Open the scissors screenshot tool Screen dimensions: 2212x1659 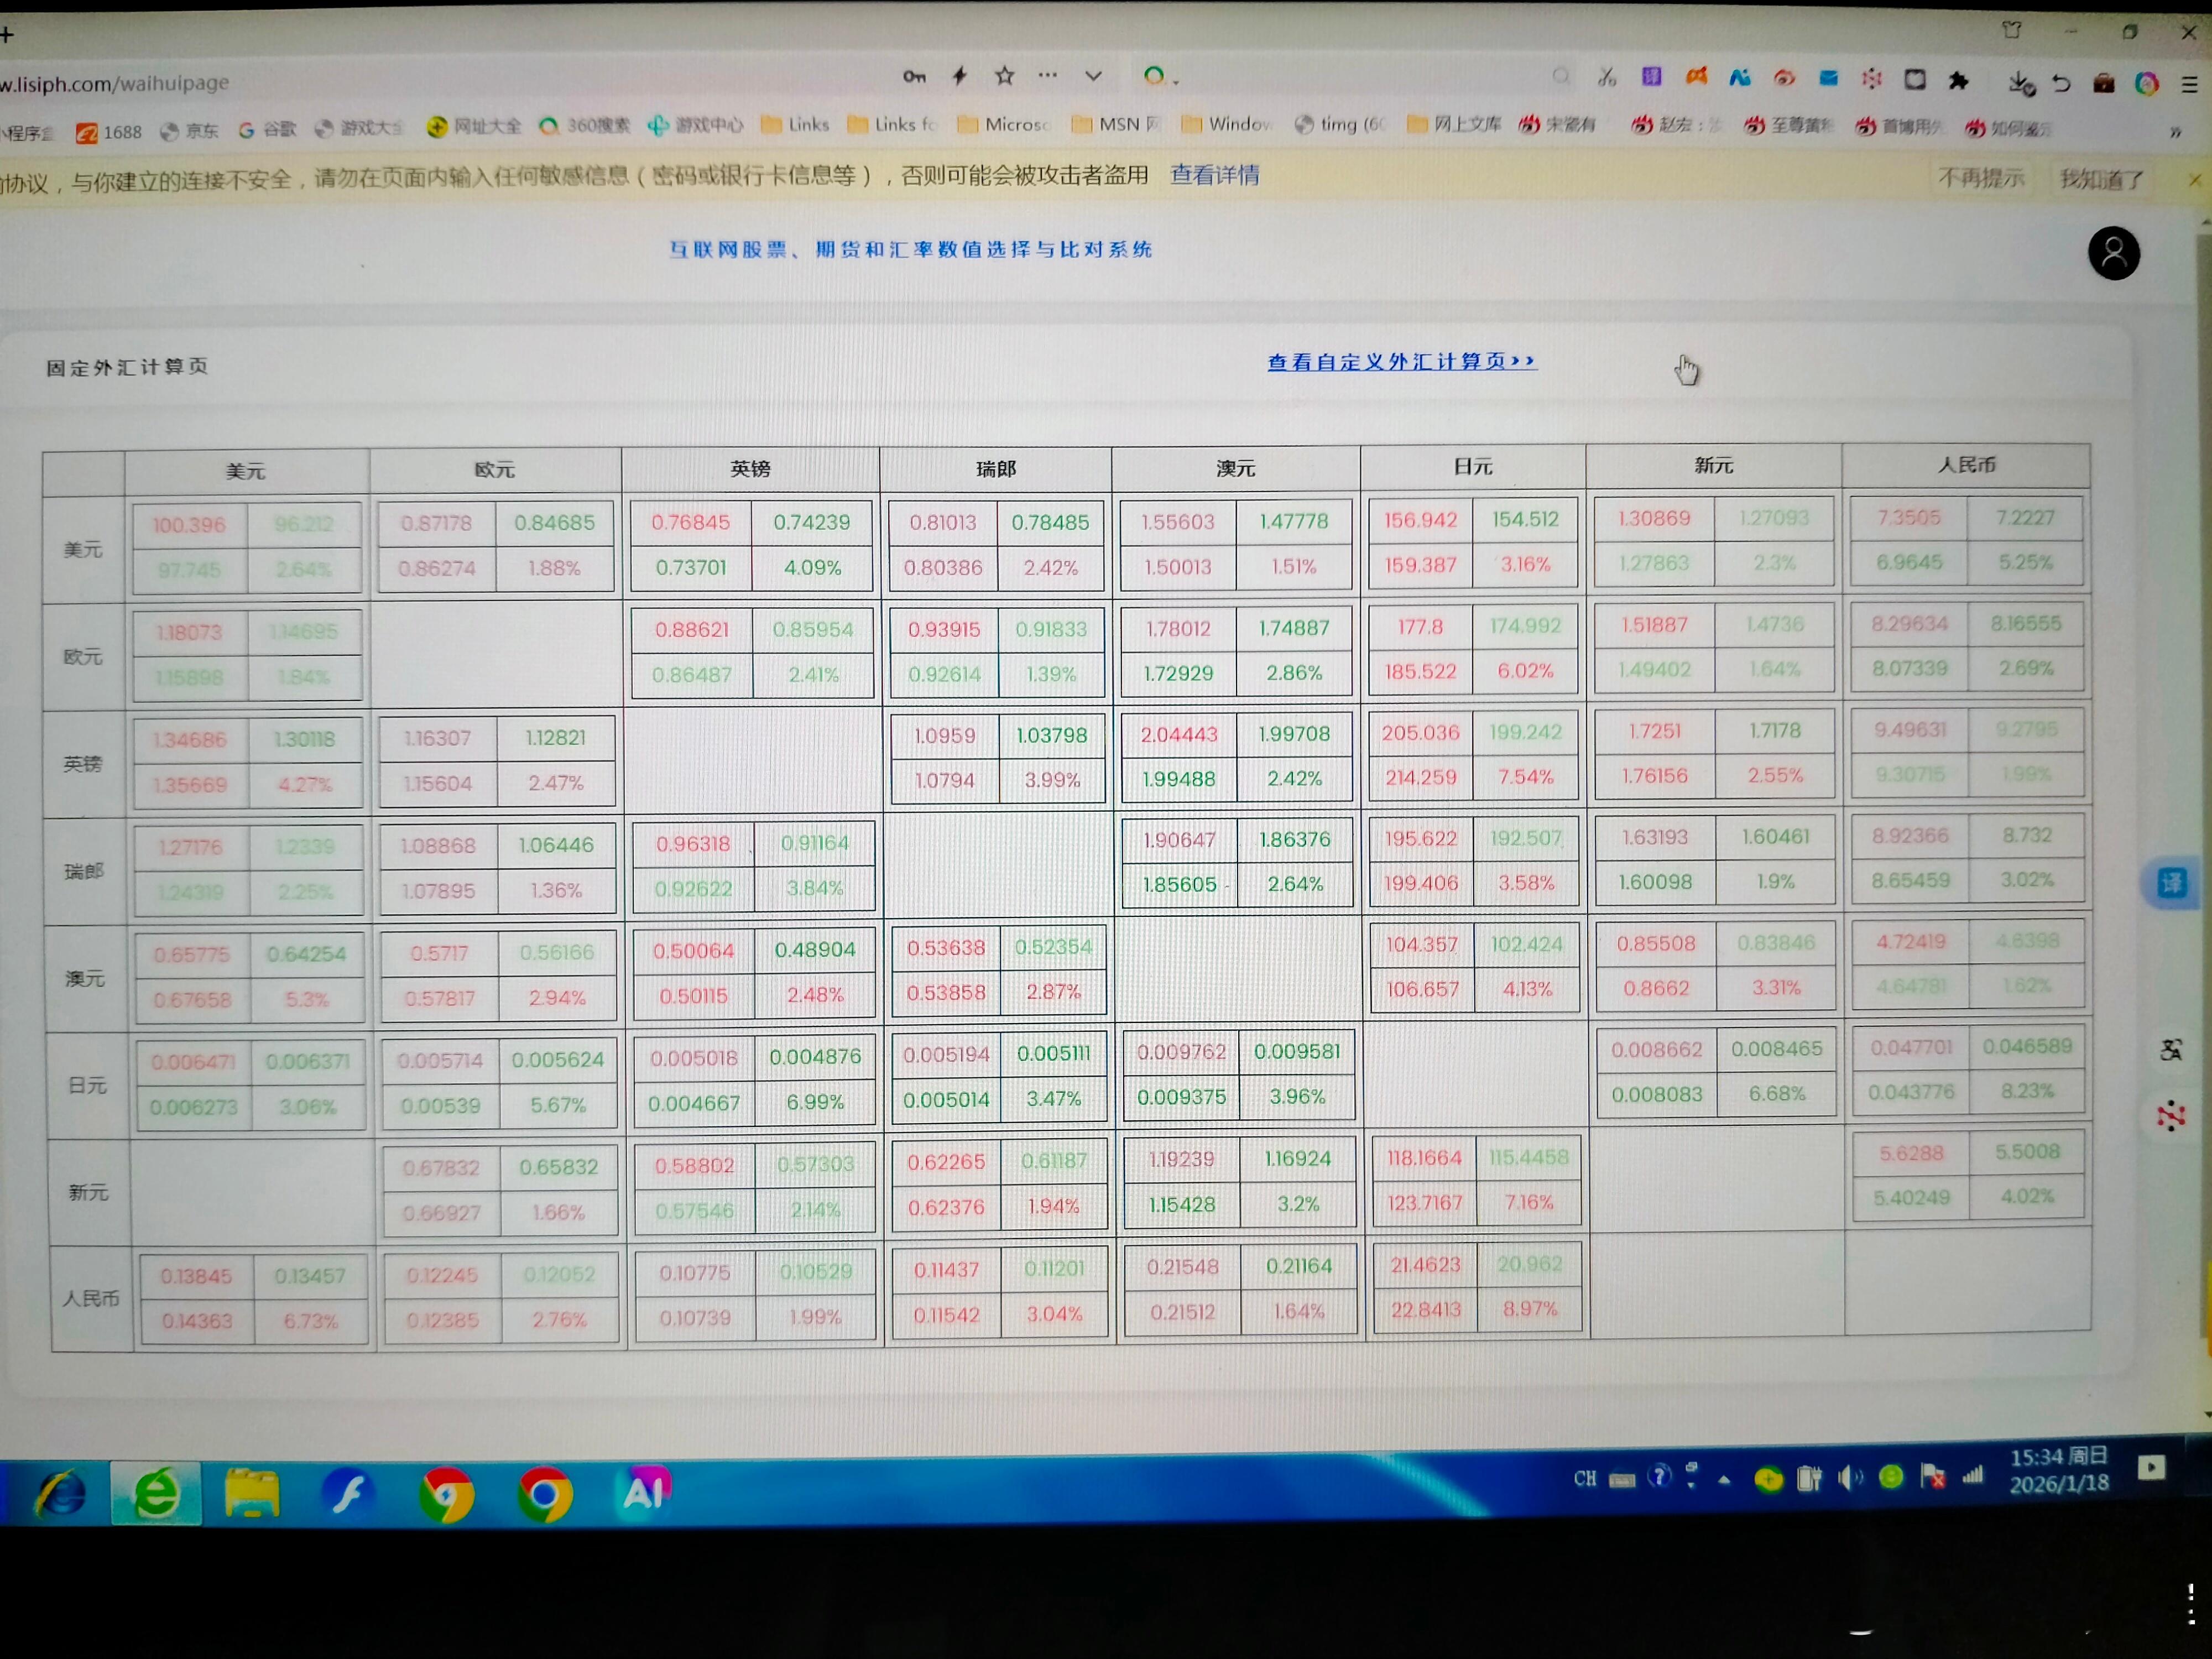coord(1607,77)
